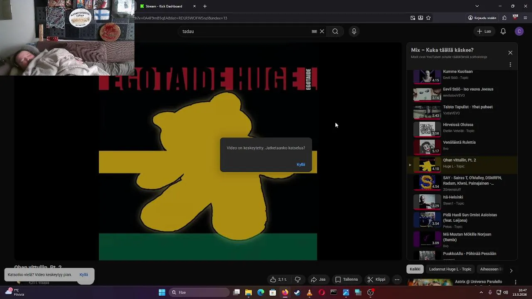The width and height of the screenshot is (532, 299).
Task: Open Steam from the taskbar
Action: click(x=297, y=292)
